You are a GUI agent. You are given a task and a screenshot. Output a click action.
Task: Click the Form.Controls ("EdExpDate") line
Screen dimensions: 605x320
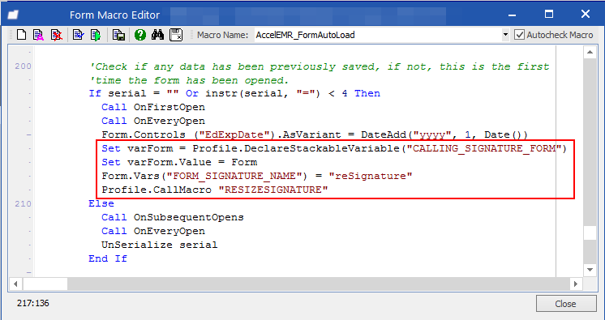[x=315, y=135]
